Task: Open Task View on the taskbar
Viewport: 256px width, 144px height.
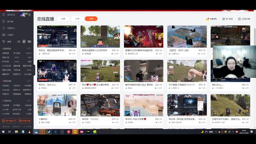Action: (10, 132)
